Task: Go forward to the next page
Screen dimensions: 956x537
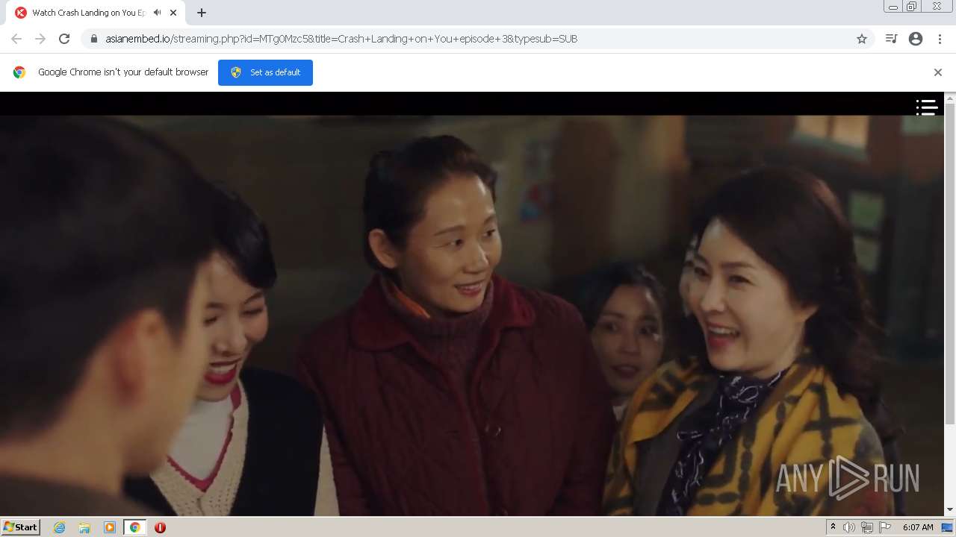Action: click(40, 39)
